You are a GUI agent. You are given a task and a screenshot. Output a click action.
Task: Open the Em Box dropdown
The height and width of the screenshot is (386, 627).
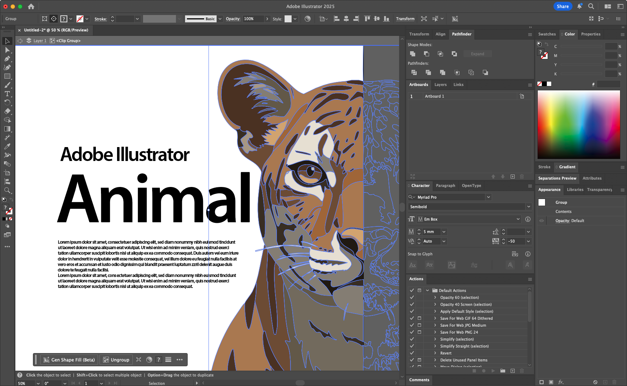(x=518, y=219)
